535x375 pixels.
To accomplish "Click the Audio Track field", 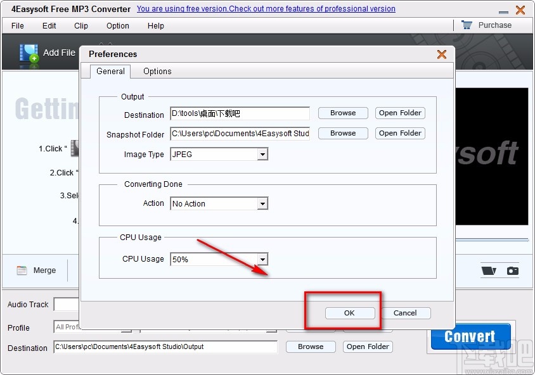I will click(x=67, y=305).
